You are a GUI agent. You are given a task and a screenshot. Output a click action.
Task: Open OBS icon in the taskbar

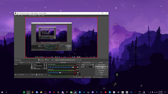28,92
